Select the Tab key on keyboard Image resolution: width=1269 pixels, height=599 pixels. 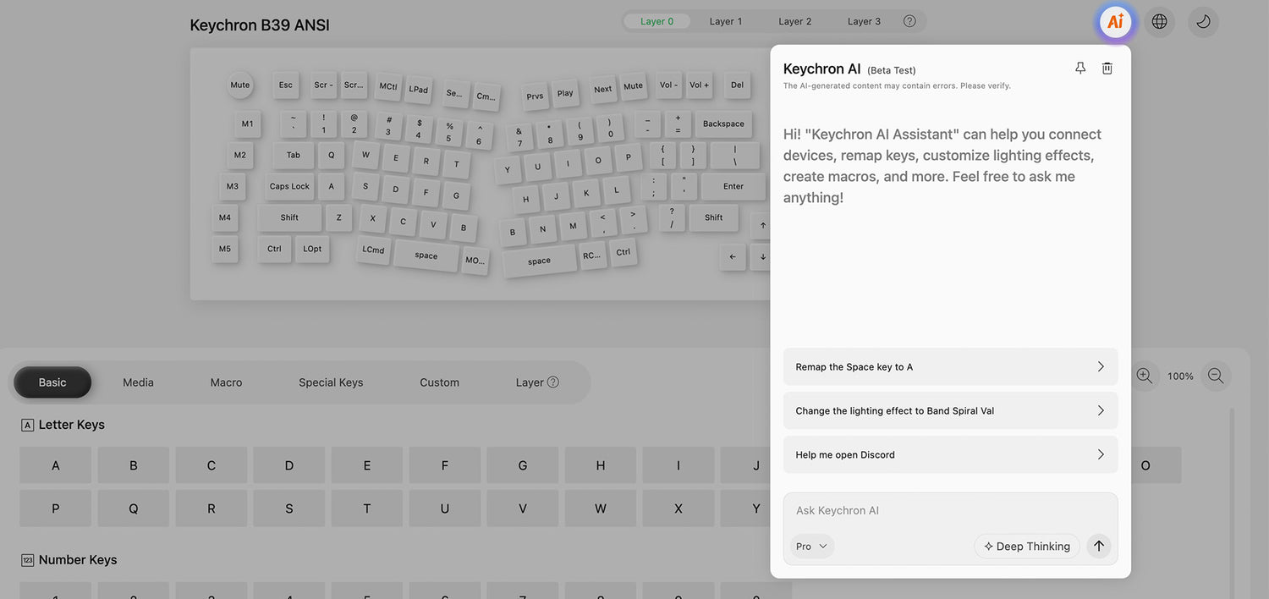(293, 155)
